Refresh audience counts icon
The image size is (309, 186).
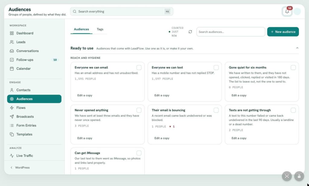(x=190, y=32)
